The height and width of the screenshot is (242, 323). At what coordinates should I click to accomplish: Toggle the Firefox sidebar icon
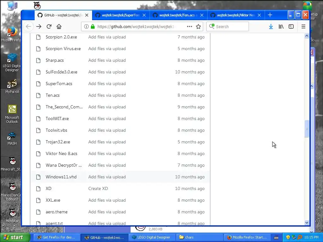(291, 26)
